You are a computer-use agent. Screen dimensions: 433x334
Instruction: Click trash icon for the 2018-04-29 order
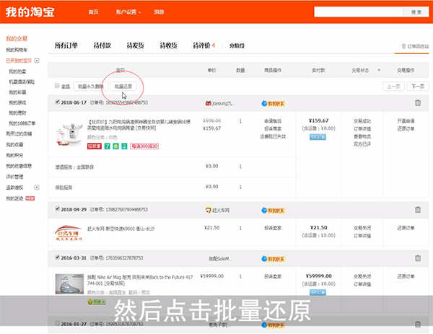tap(418, 209)
